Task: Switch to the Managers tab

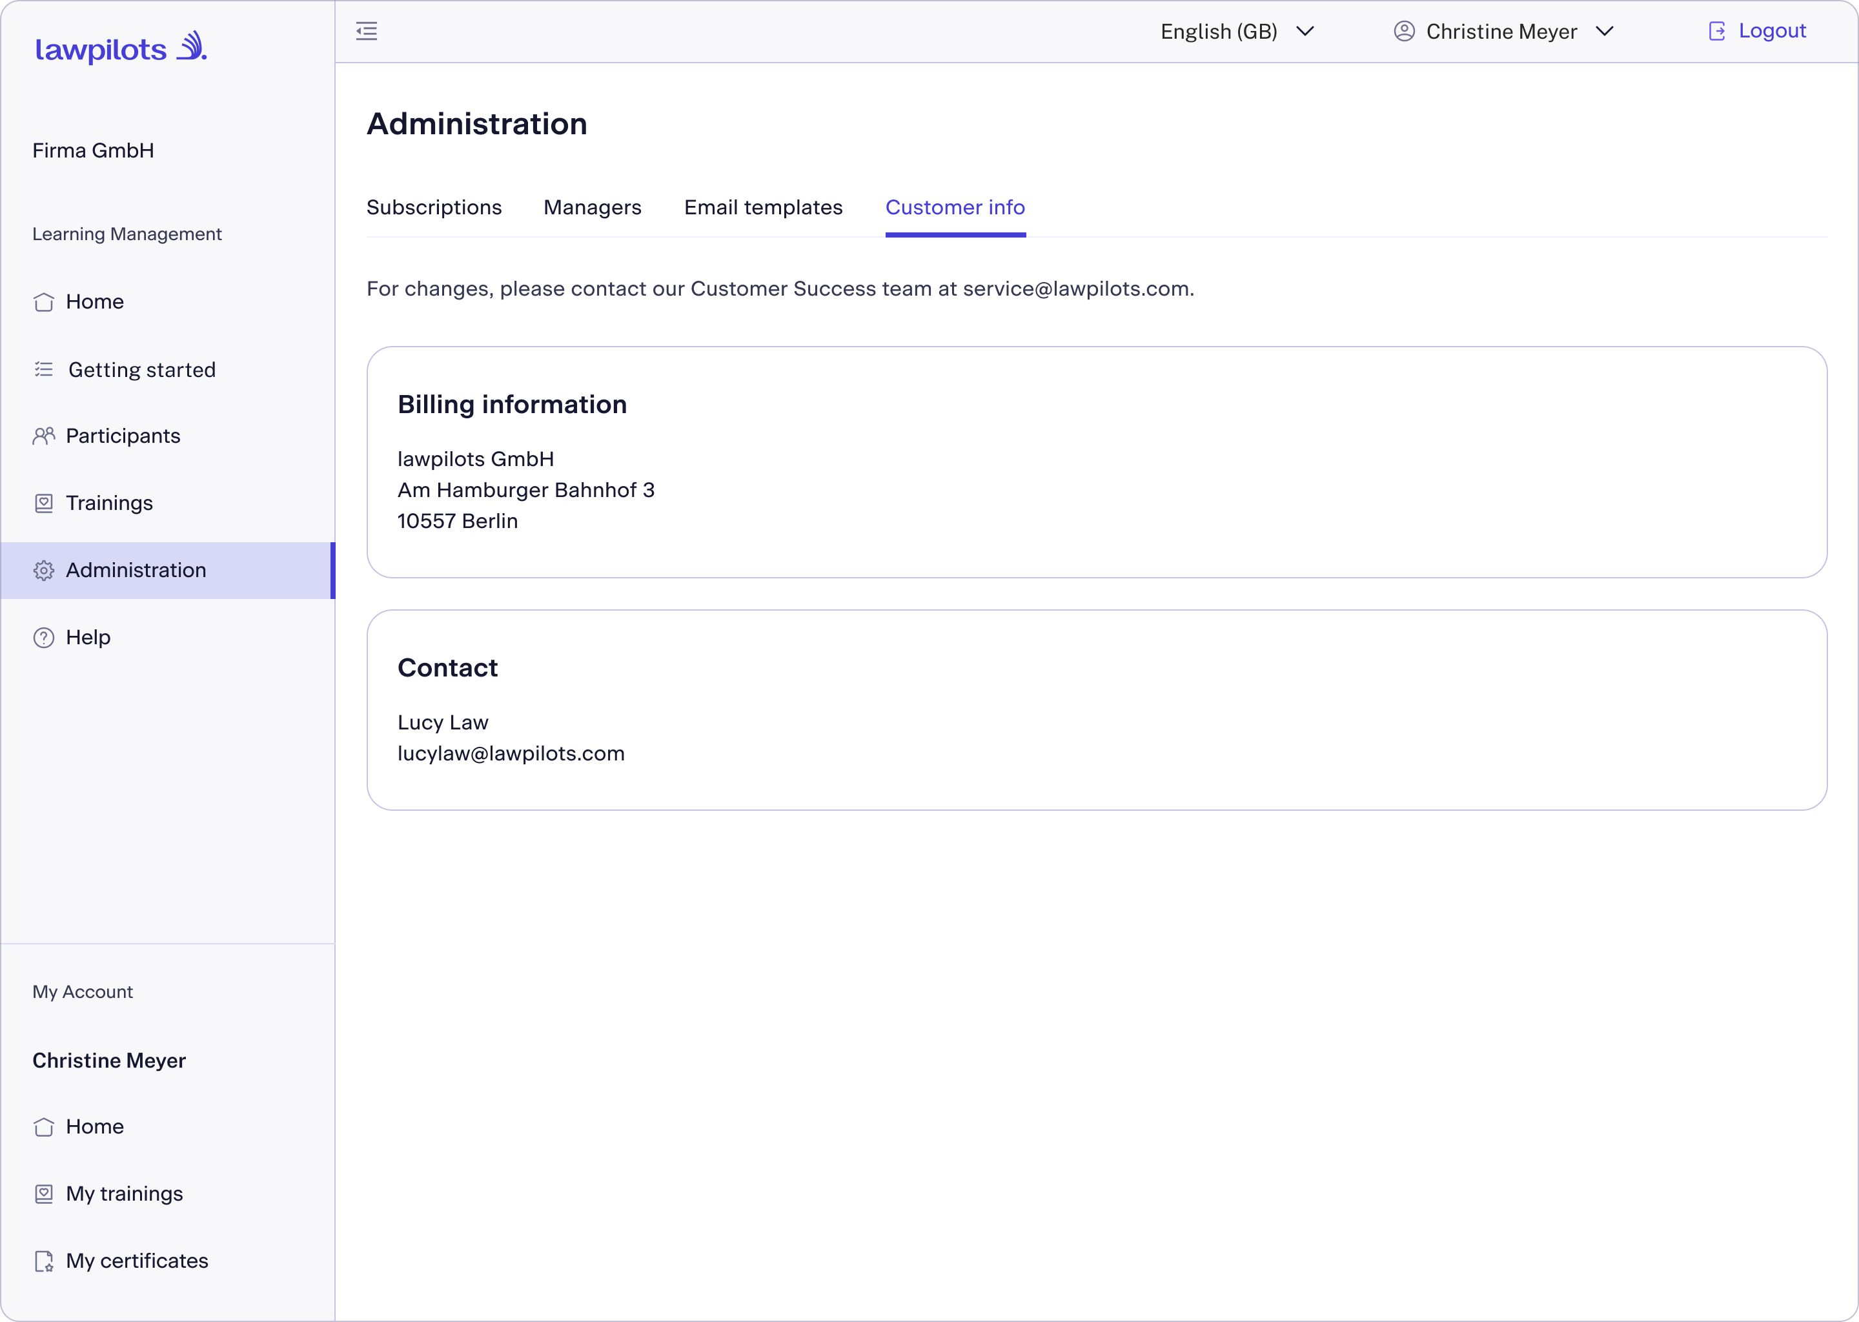Action: coord(593,208)
